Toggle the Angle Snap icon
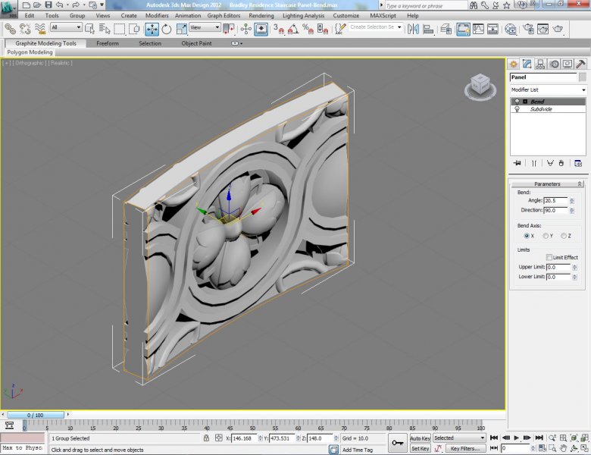 tap(293, 29)
